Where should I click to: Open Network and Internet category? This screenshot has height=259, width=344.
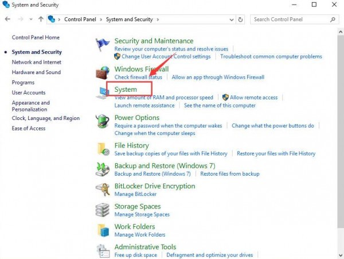point(37,62)
